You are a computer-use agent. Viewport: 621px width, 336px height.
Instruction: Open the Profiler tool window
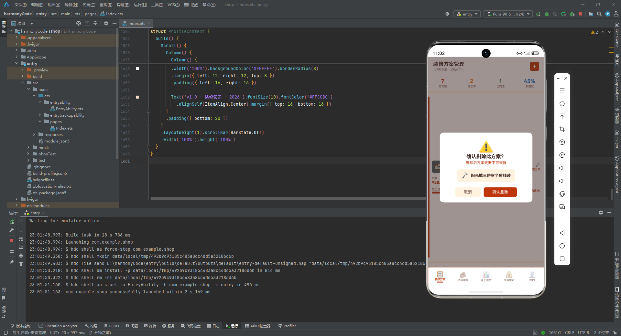[287, 326]
